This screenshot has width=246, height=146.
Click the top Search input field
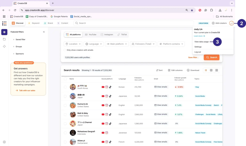(x=134, y=23)
